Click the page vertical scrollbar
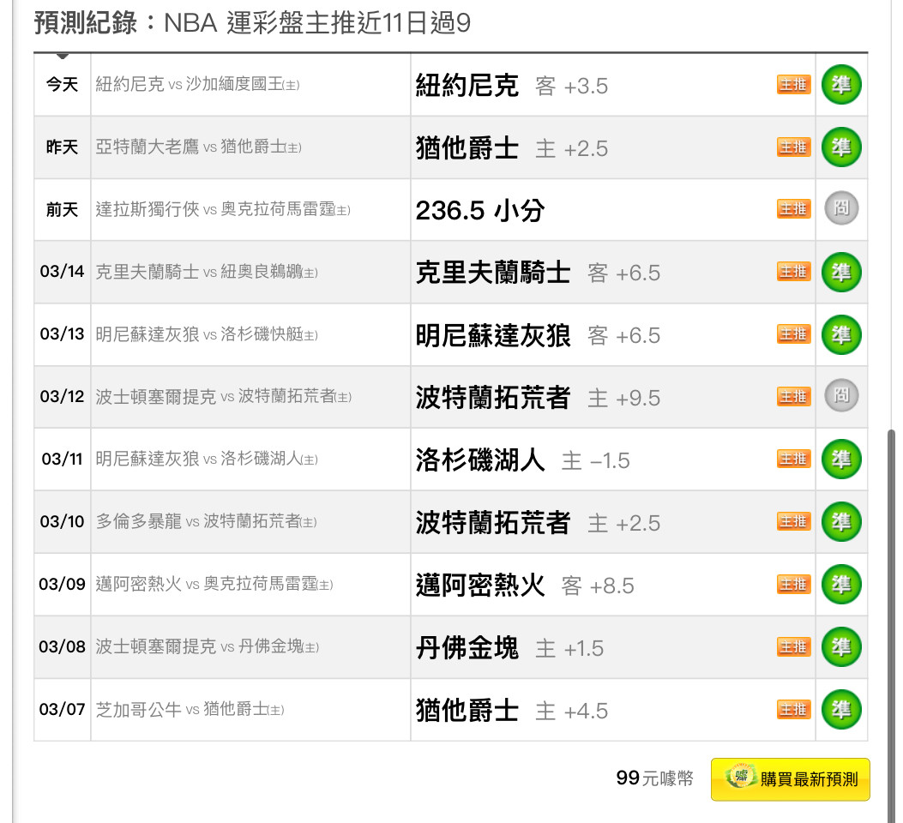The height and width of the screenshot is (823, 903). pos(892,626)
